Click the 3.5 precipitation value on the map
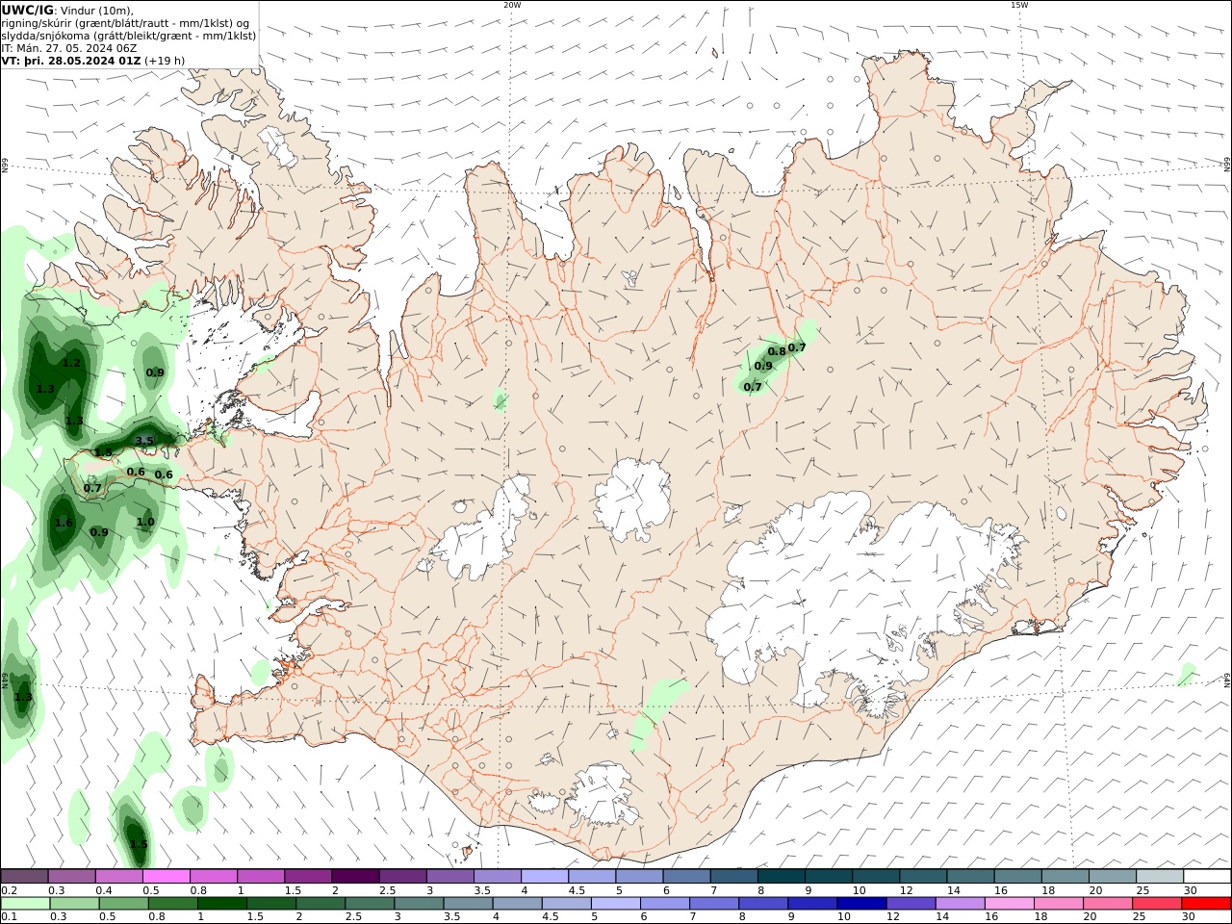 (144, 441)
